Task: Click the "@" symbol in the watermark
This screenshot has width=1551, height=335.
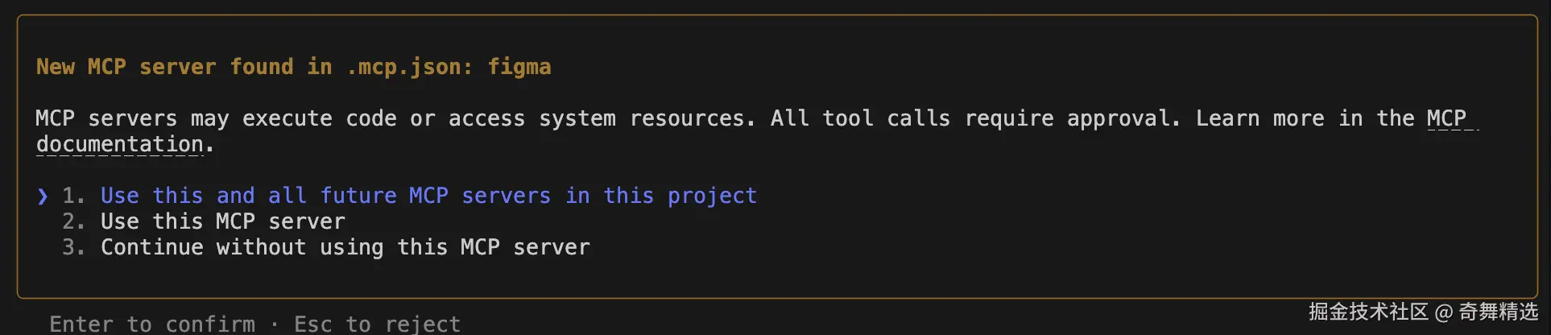Action: coord(1443,312)
